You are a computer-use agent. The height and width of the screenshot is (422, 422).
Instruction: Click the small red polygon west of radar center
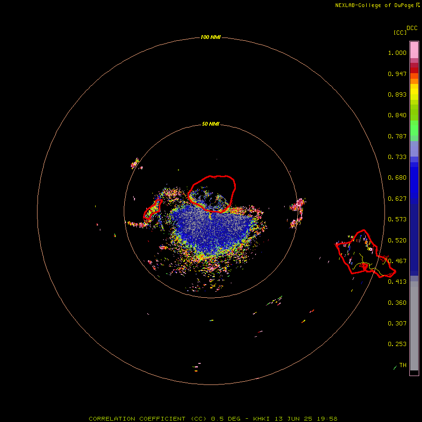(152, 210)
